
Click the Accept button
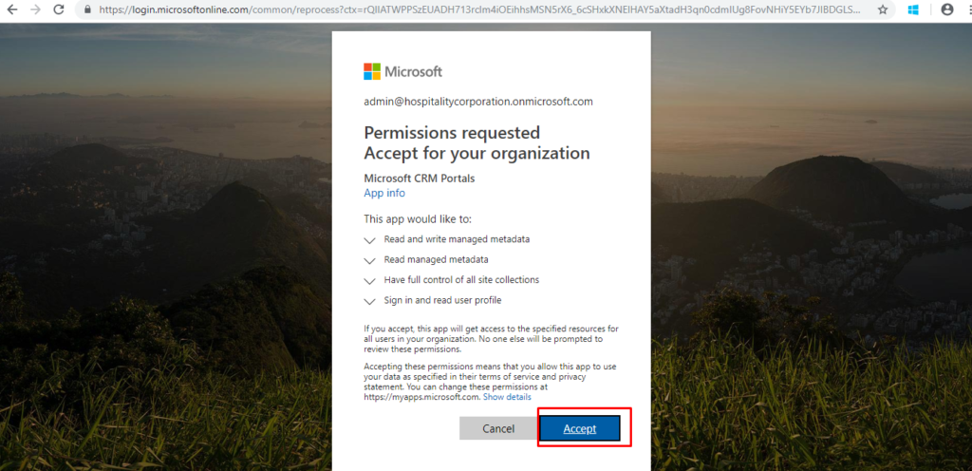[x=580, y=428]
